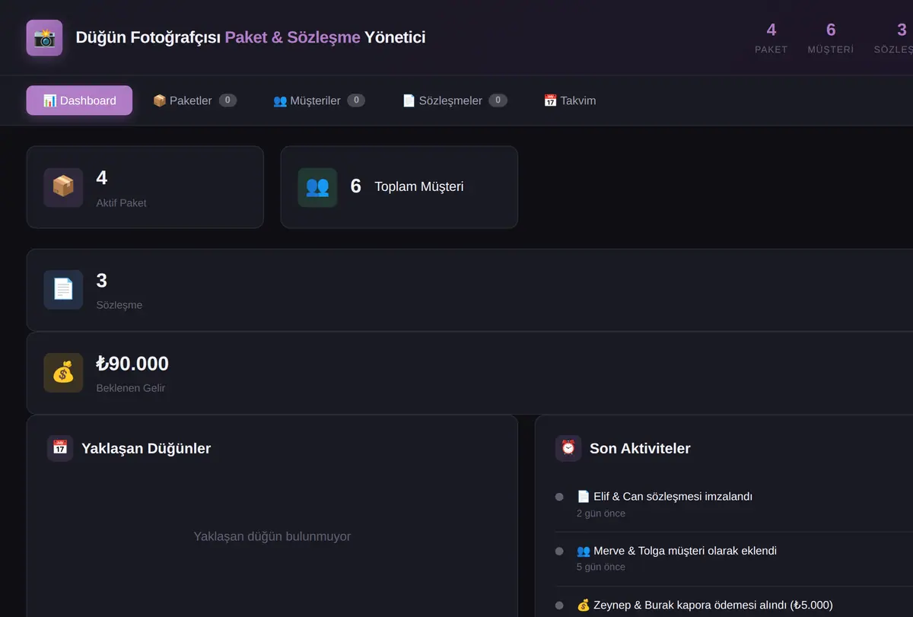
Task: Click the PAKET counter in the header
Action: (x=771, y=38)
